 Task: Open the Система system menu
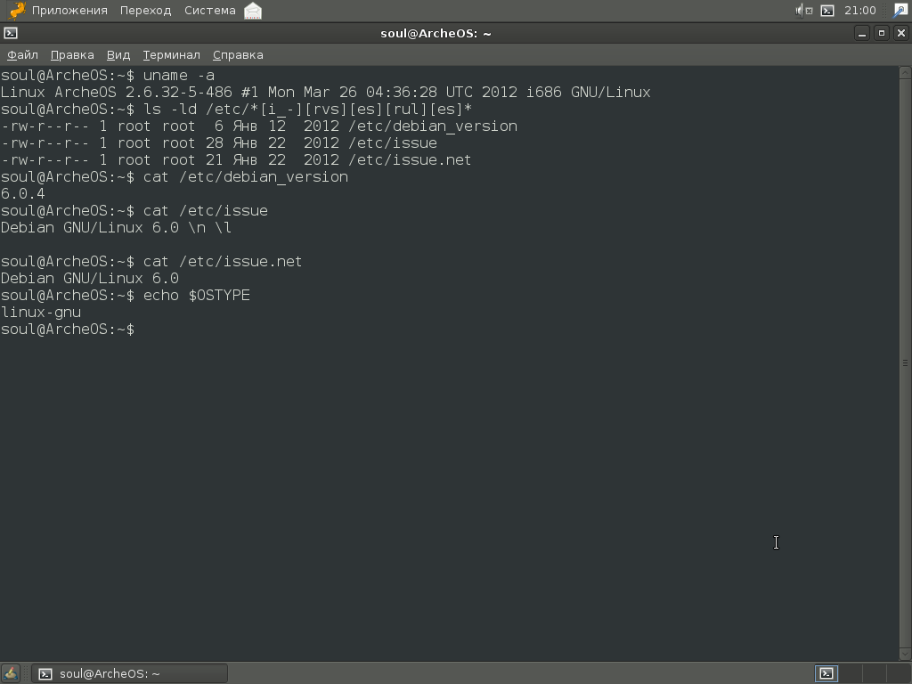[x=210, y=11]
